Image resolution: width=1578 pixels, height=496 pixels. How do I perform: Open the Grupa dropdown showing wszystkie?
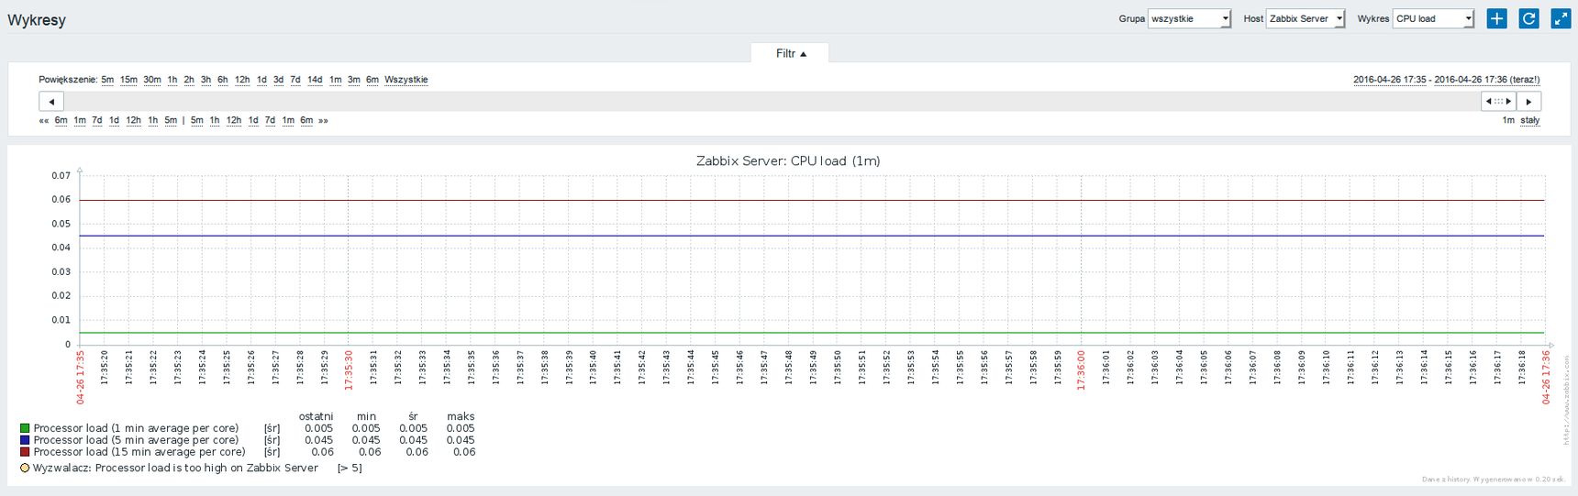(x=1189, y=18)
